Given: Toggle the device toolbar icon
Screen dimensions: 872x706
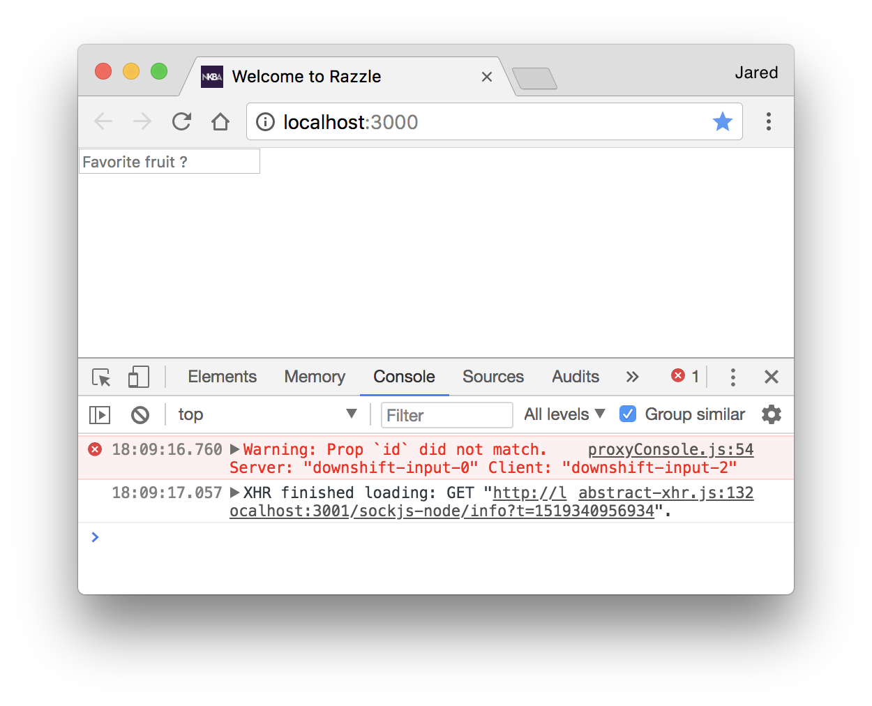Looking at the screenshot, I should [138, 377].
